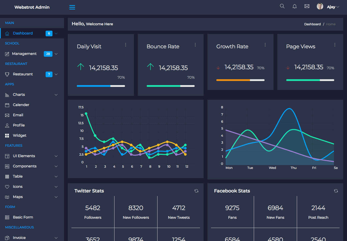Click the Webstrot Admin logo text
Image resolution: width=347 pixels, height=241 pixels.
(32, 7)
